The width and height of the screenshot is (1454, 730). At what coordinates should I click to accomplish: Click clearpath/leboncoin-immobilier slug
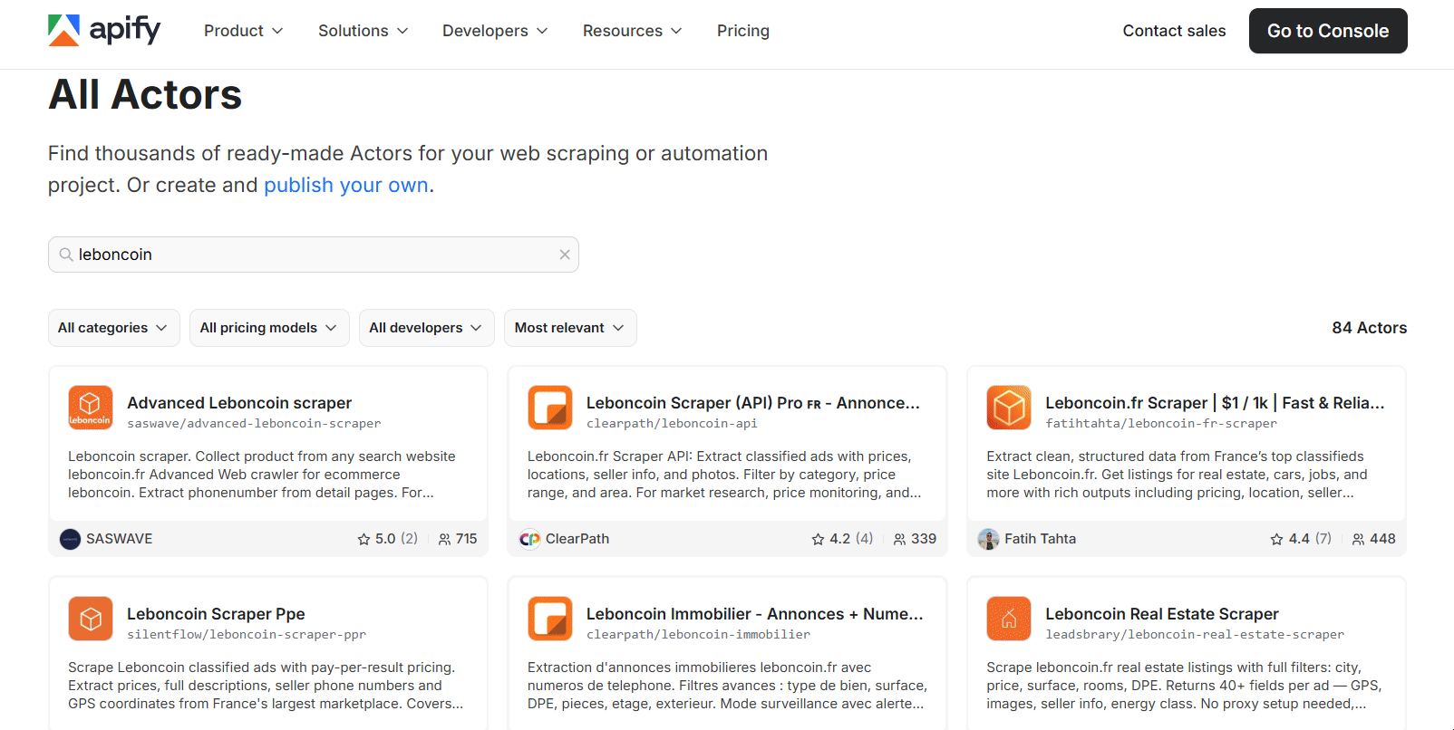coord(698,635)
